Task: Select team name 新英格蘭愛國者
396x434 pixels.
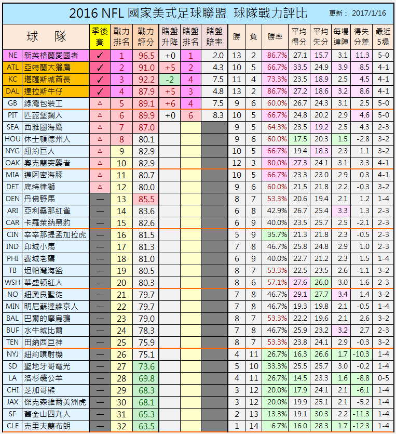Action: [x=51, y=56]
